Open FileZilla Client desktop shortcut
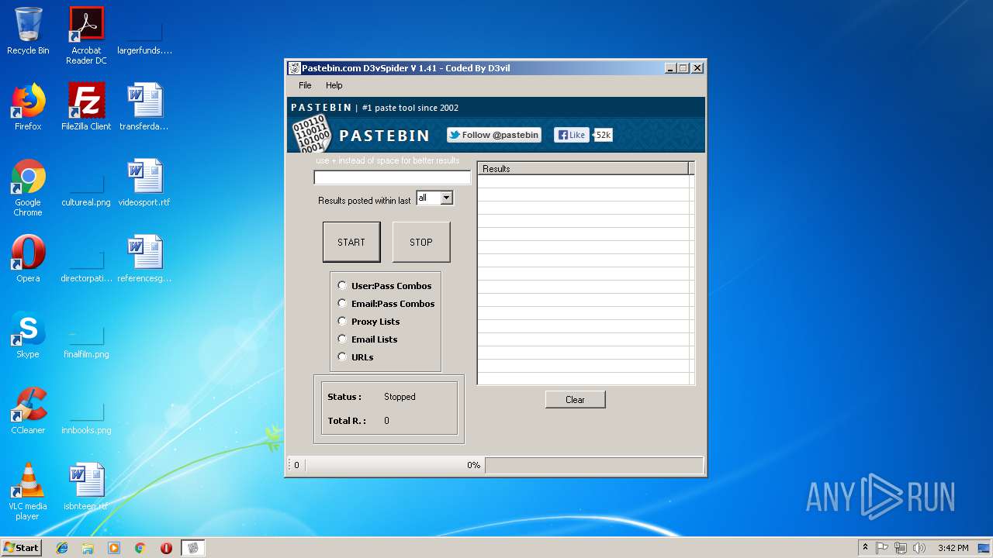This screenshot has height=558, width=993. [86, 107]
